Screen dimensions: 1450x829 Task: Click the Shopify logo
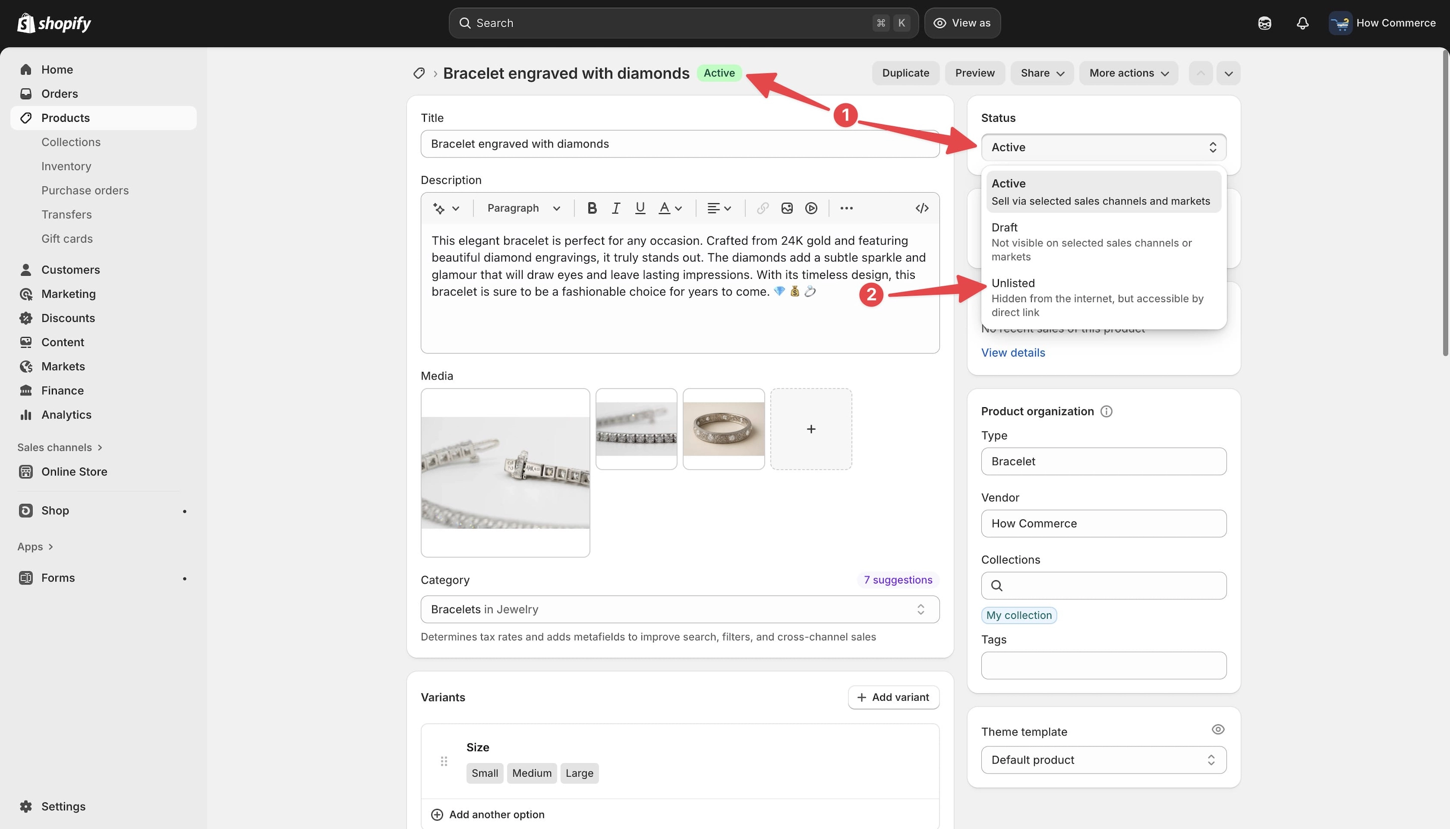click(x=54, y=23)
